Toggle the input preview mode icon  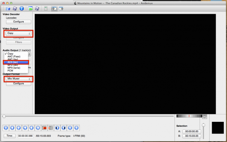(54, 9)
